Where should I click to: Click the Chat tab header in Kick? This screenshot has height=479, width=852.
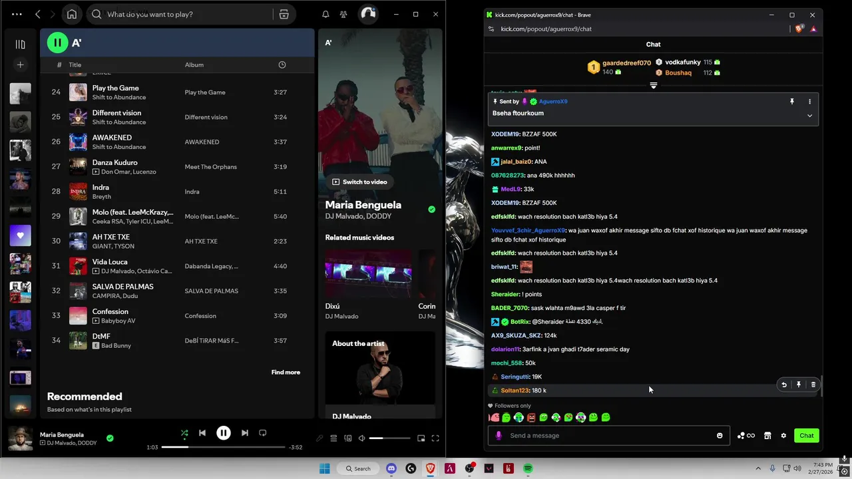pos(653,45)
